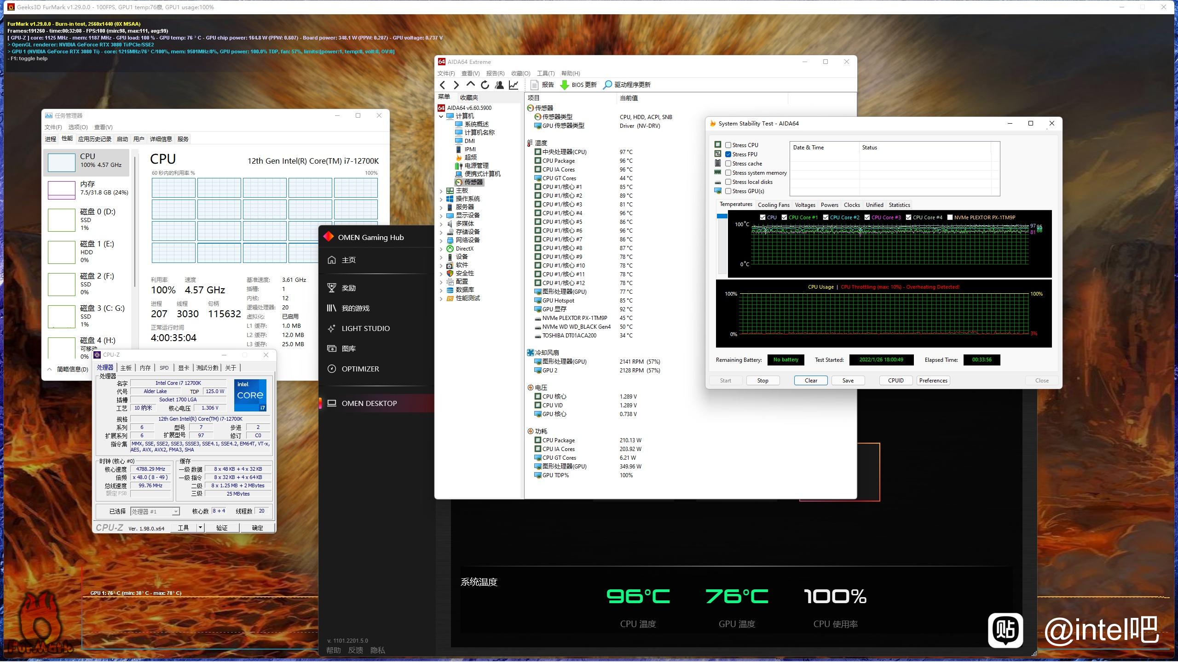Expand 显示设备 tree node
This screenshot has height=662, width=1178.
tap(441, 216)
